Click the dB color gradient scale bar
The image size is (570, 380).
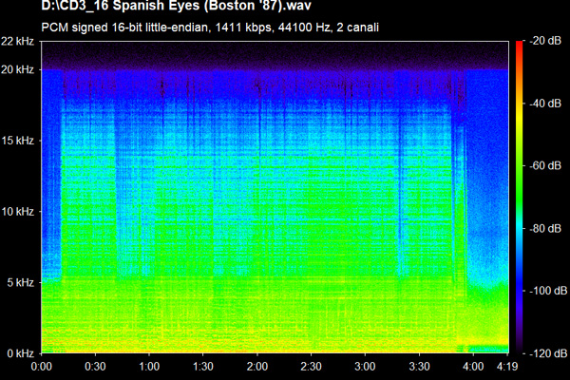[519, 197]
